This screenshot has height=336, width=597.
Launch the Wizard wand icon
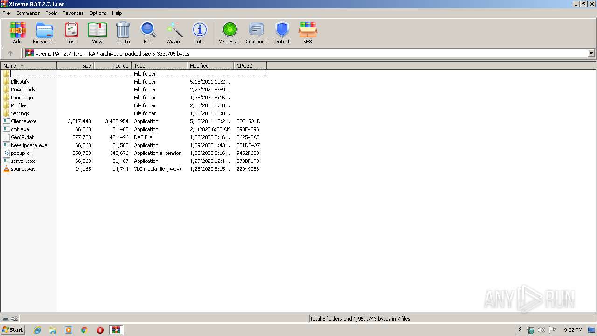[174, 33]
